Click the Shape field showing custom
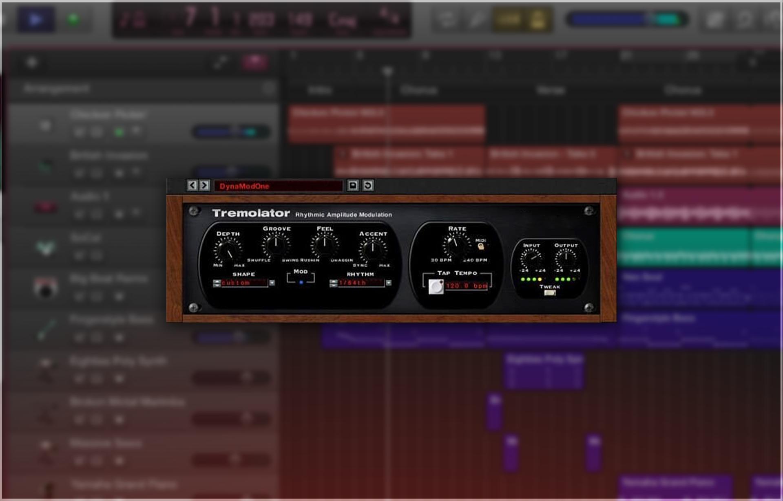This screenshot has width=783, height=501. pyautogui.click(x=244, y=283)
